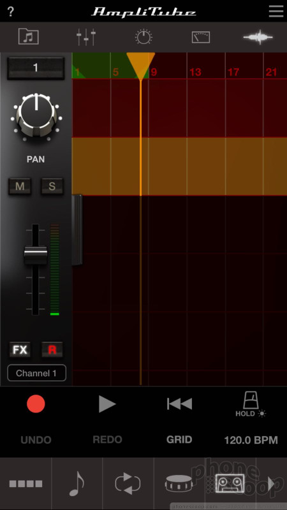
Task: Click the Channel 1 name field
Action: [x=36, y=373]
